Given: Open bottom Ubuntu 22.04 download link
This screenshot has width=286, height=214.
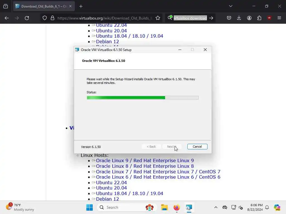Looking at the screenshot, I should (x=111, y=183).
